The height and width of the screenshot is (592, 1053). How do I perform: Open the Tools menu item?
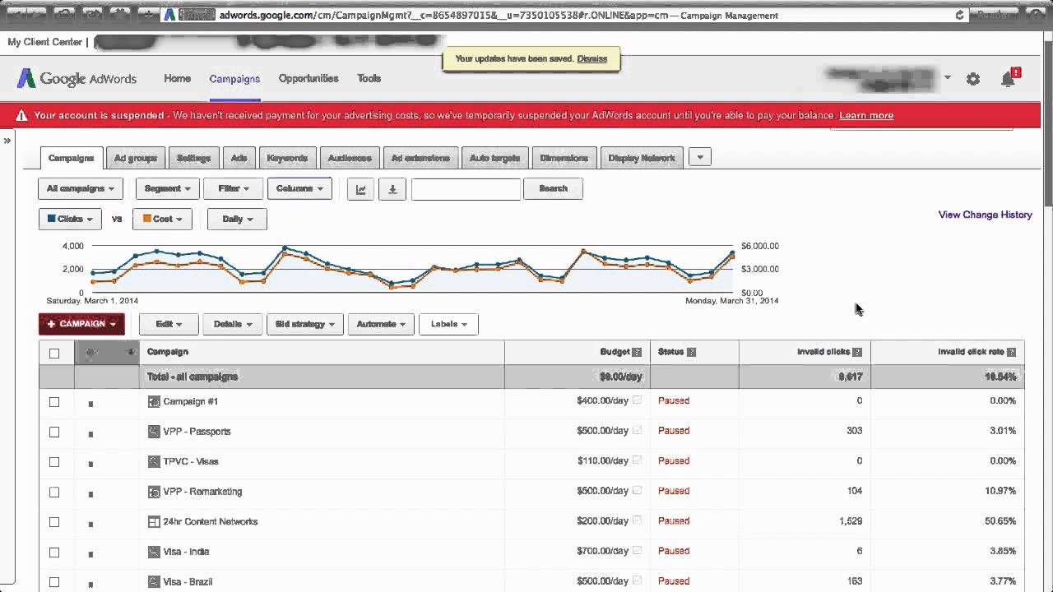click(x=369, y=79)
